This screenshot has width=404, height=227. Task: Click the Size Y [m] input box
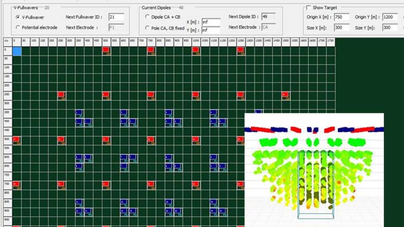(390, 28)
